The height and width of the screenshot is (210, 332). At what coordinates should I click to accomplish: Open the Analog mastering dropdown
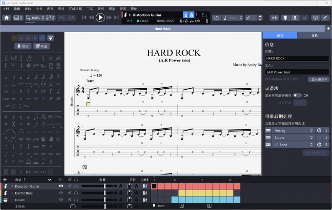pyautogui.click(x=292, y=131)
